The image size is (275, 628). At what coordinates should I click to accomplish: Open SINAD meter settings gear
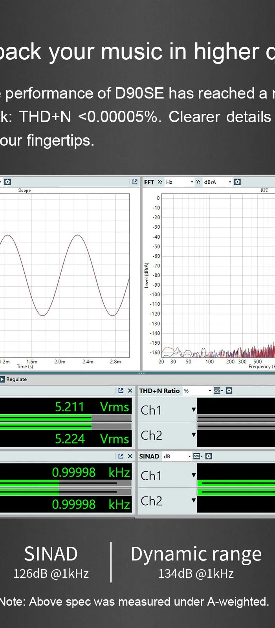(209, 456)
